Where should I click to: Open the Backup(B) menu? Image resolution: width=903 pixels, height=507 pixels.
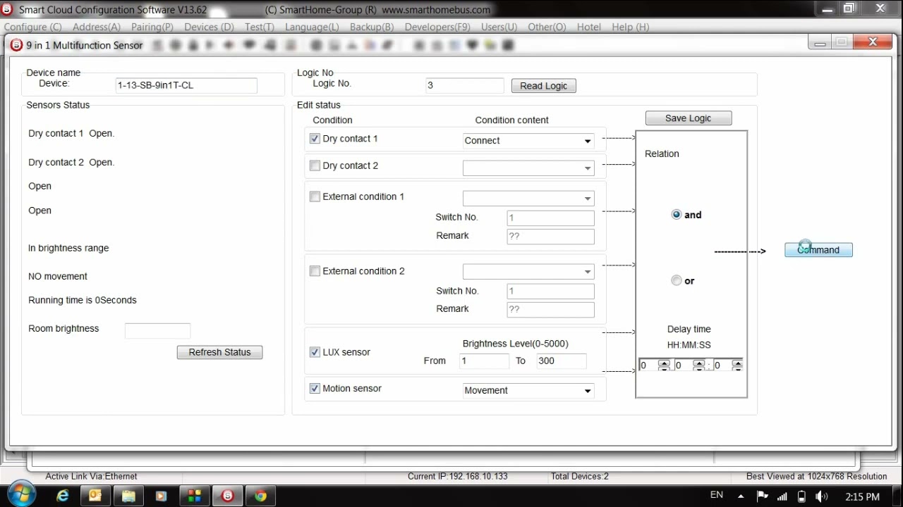pos(372,27)
